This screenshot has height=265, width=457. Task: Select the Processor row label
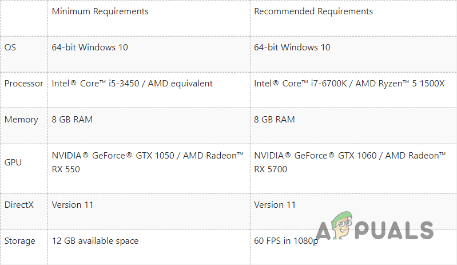pyautogui.click(x=24, y=84)
